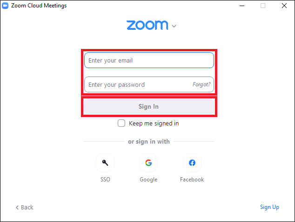Click the "Keep me signed in" label text

154,124
